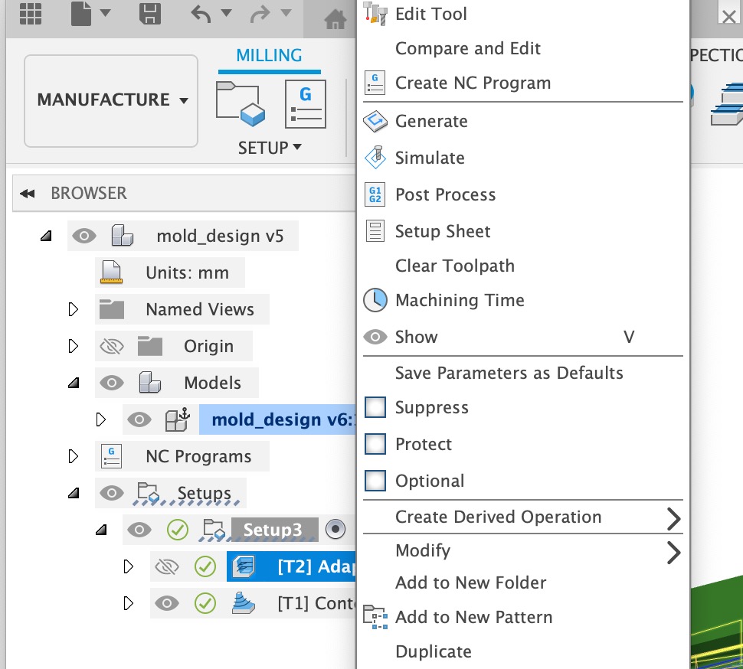The width and height of the screenshot is (743, 669).
Task: Click the Edit Tool icon in context menu
Action: [x=375, y=13]
